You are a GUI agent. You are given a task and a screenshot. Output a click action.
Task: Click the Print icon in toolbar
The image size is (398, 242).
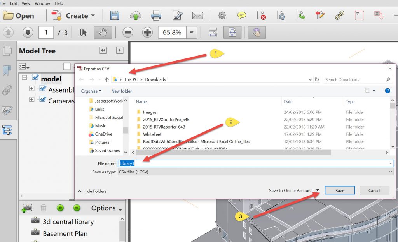tap(156, 16)
